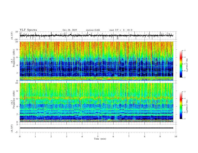Viewport: 198px width, 153px height.
Task: Click the time axis tick label "9"
Action: 160,136
